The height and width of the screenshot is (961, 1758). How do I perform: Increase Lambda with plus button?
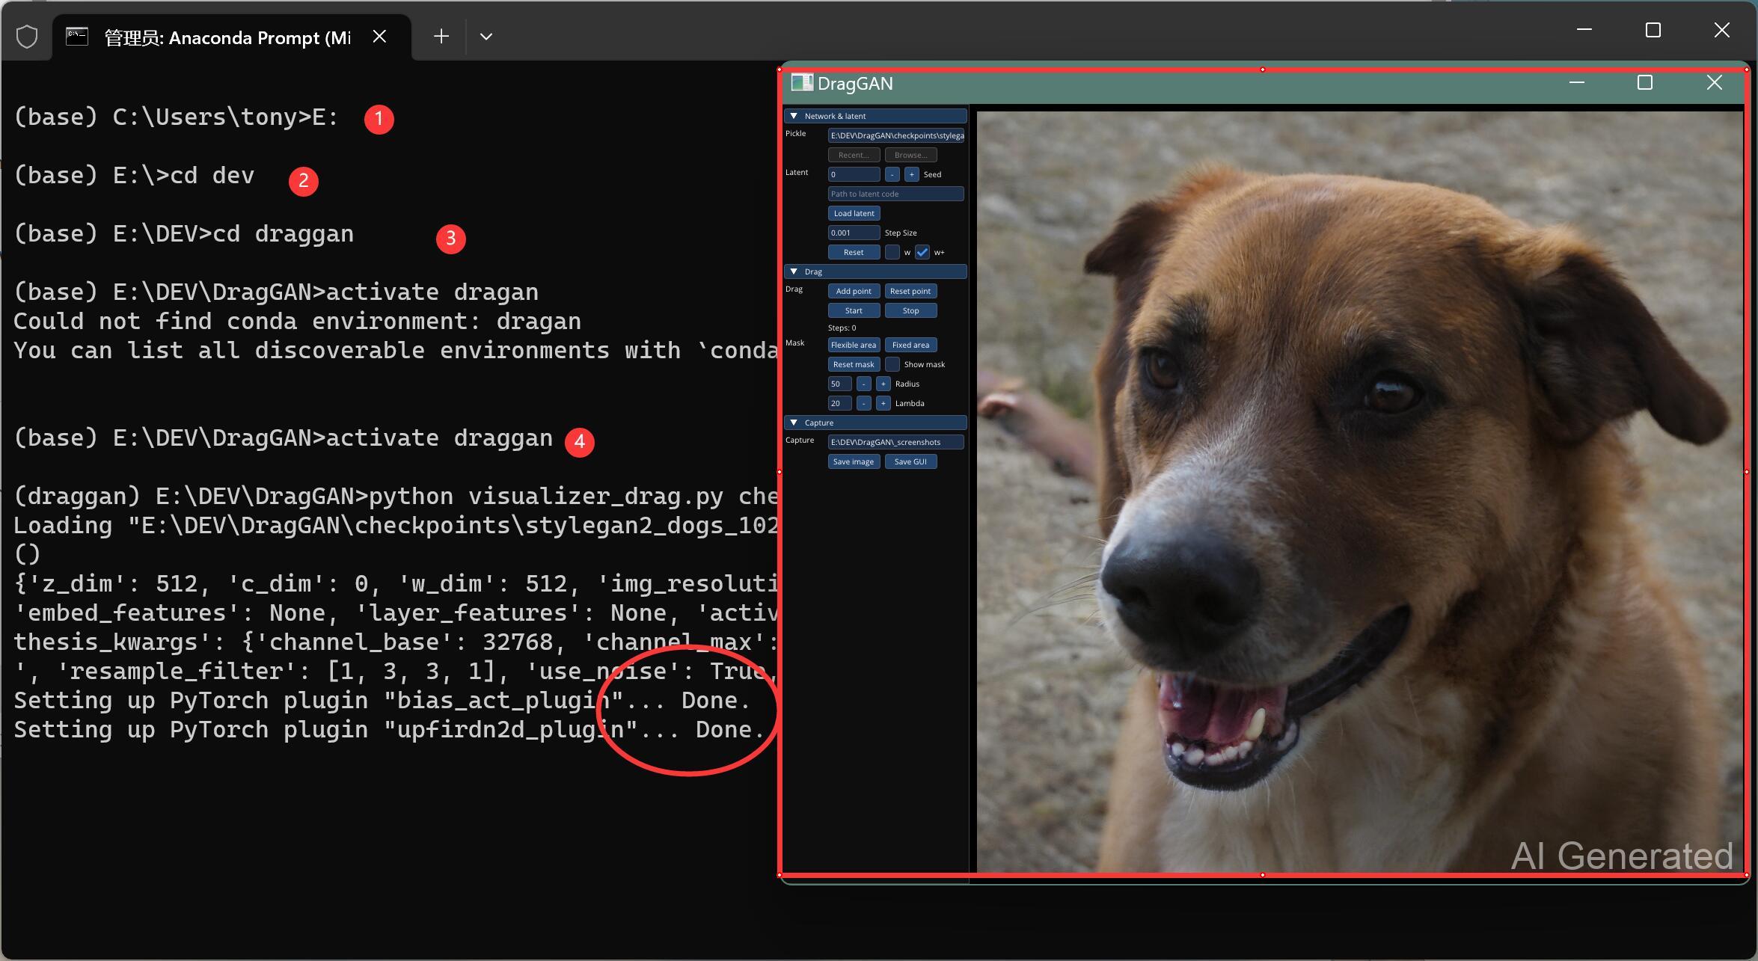883,403
